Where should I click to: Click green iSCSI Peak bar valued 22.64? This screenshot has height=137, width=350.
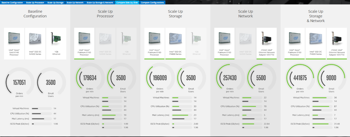coord(252,124)
